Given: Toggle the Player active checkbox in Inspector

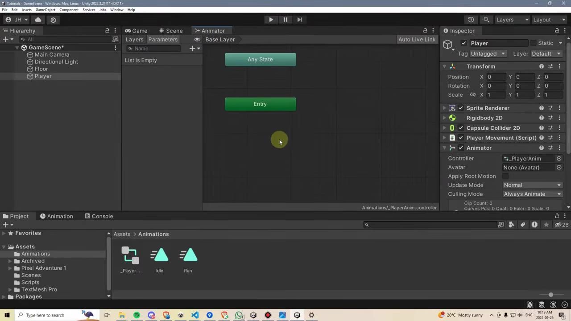Looking at the screenshot, I should pos(464,43).
